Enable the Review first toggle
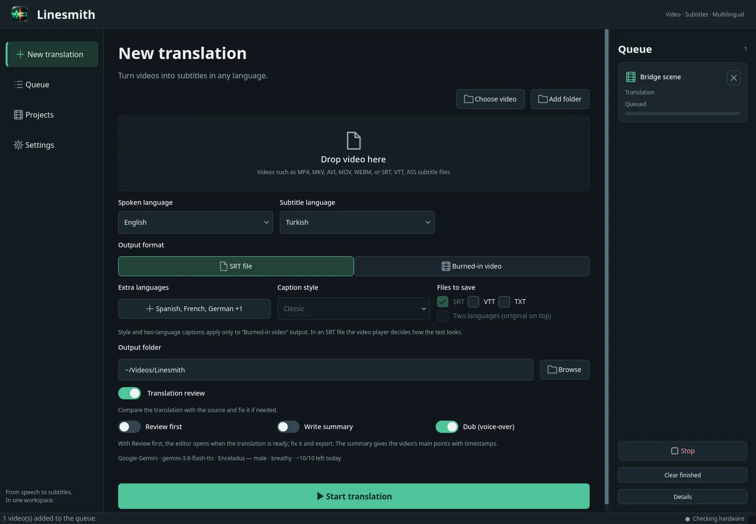 tap(129, 427)
